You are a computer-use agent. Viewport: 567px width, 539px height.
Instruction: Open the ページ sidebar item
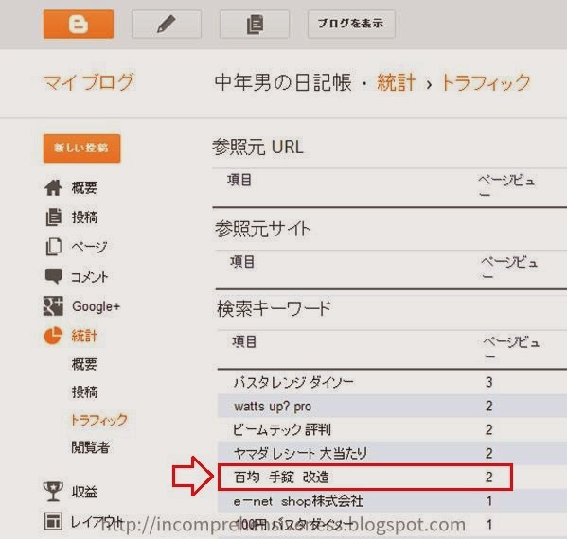pyautogui.click(x=89, y=247)
